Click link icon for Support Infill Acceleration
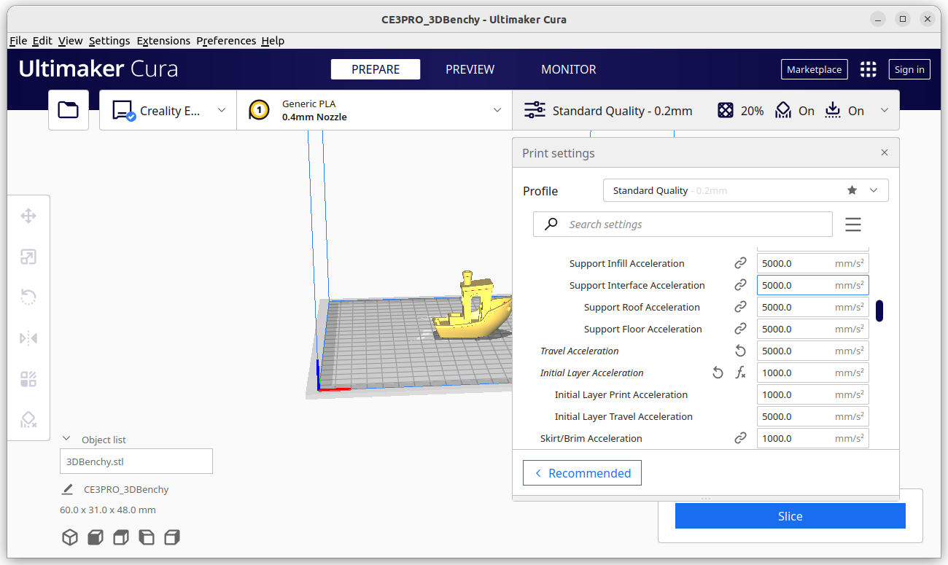This screenshot has height=565, width=948. (740, 263)
